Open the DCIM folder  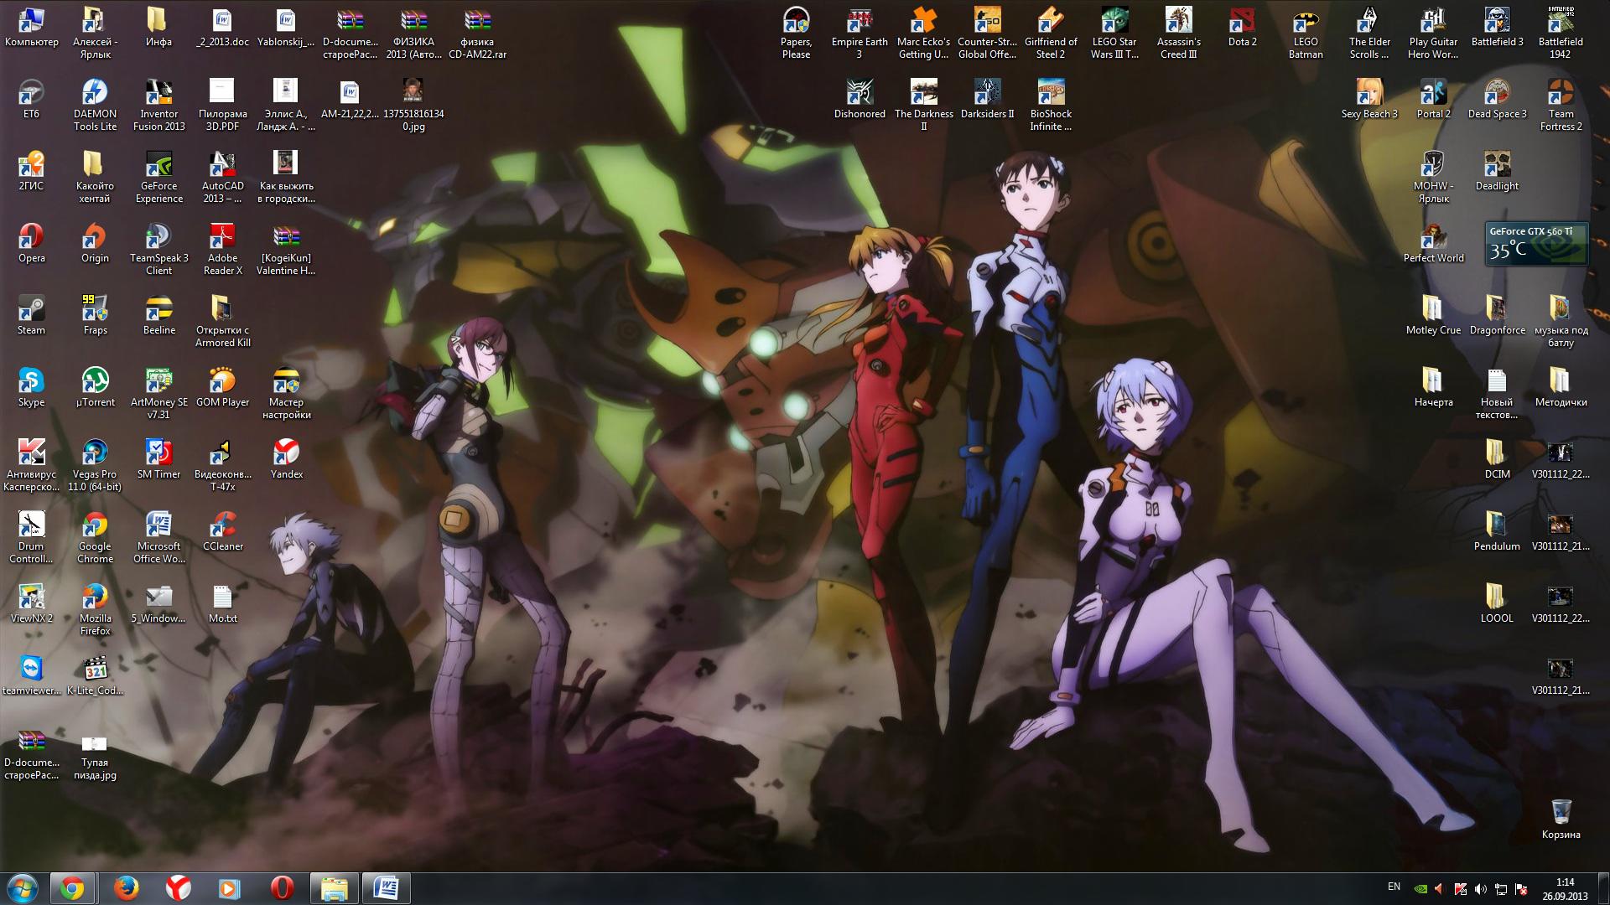[1497, 453]
